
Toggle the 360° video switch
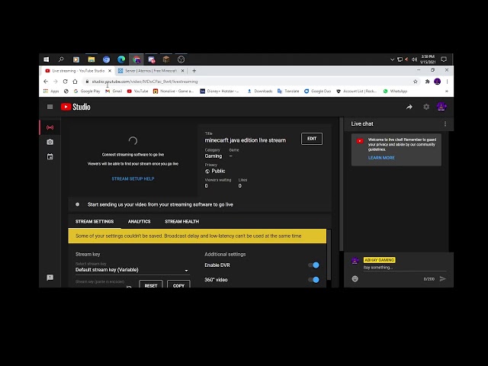[313, 280]
